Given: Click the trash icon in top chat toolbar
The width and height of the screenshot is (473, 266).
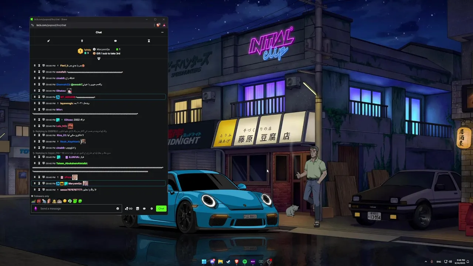Looking at the screenshot, I should click(82, 41).
